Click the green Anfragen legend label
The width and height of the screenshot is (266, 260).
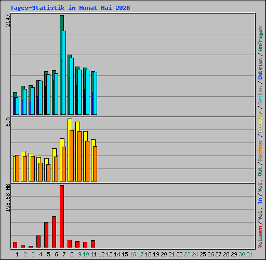coord(260,39)
